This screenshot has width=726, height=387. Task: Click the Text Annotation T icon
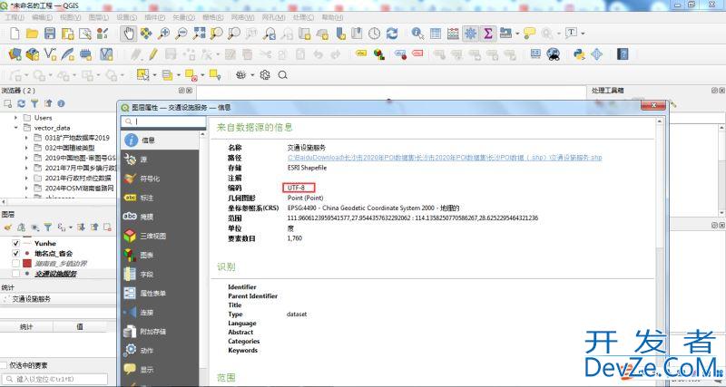tap(571, 34)
